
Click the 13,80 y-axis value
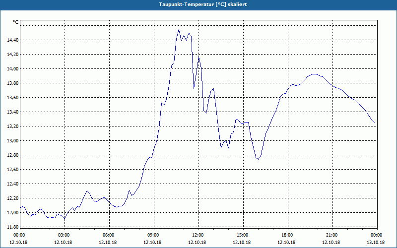pyautogui.click(x=13, y=83)
